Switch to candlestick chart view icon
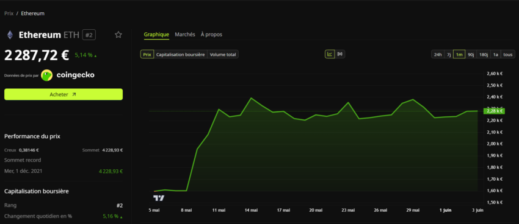Viewport: 519px width, 224px height. pos(340,54)
